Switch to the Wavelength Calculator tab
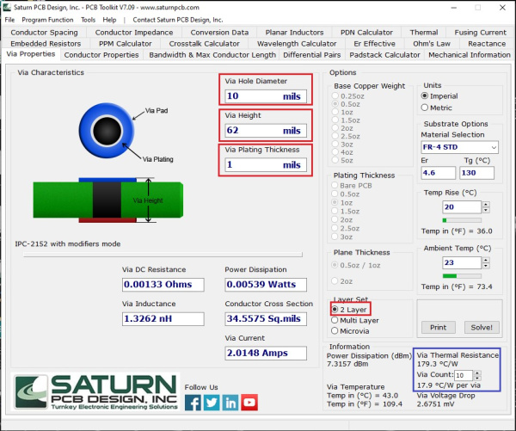The image size is (516, 431). point(297,44)
